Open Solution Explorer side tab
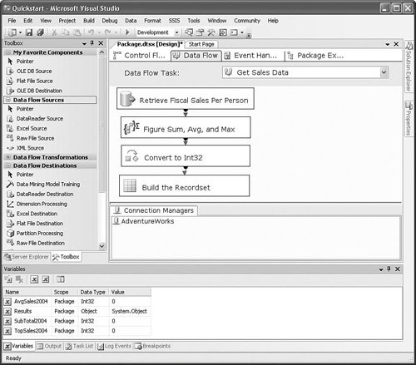 [409, 67]
